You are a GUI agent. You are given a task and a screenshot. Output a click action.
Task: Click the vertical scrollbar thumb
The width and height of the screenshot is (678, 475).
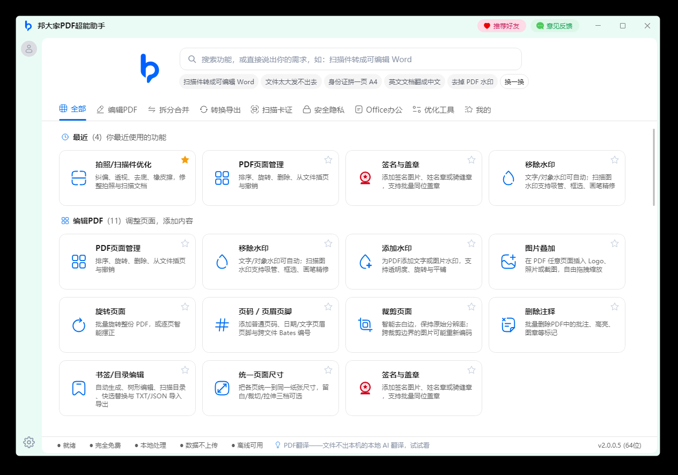click(x=654, y=167)
